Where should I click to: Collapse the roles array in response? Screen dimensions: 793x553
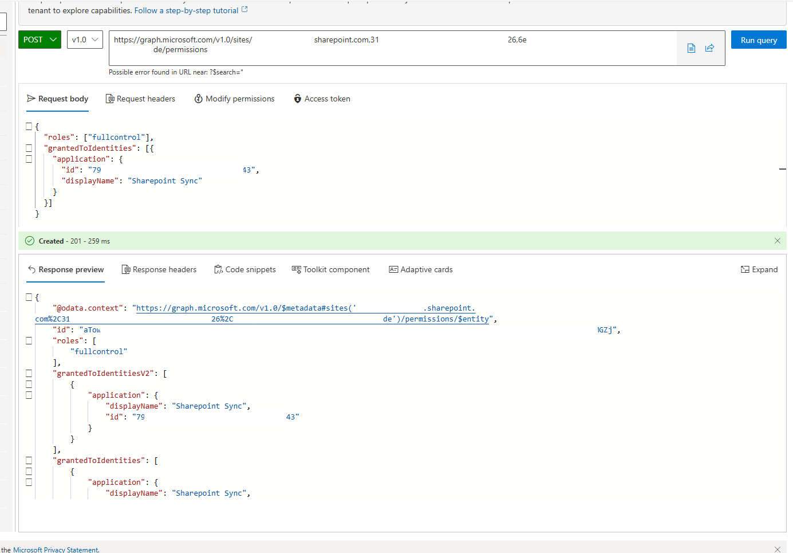coord(29,340)
